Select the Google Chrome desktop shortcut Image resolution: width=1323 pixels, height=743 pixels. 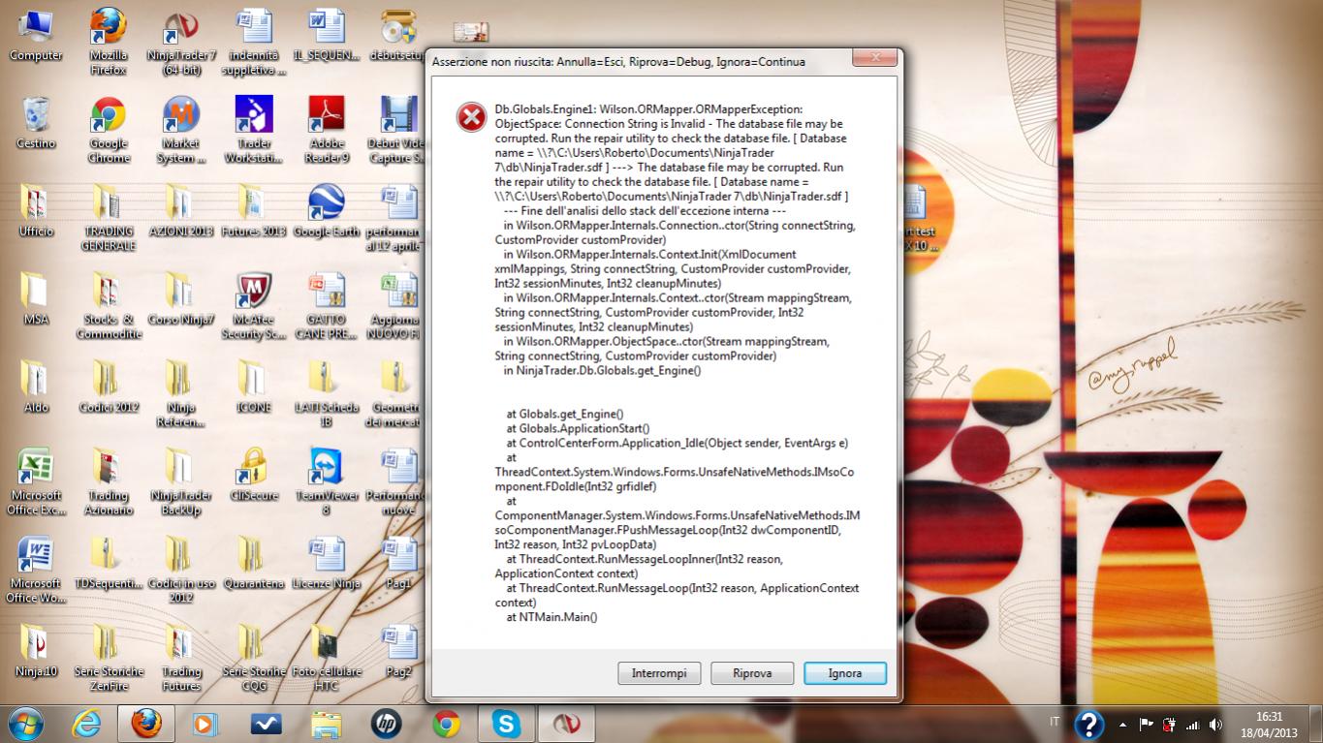click(x=109, y=130)
